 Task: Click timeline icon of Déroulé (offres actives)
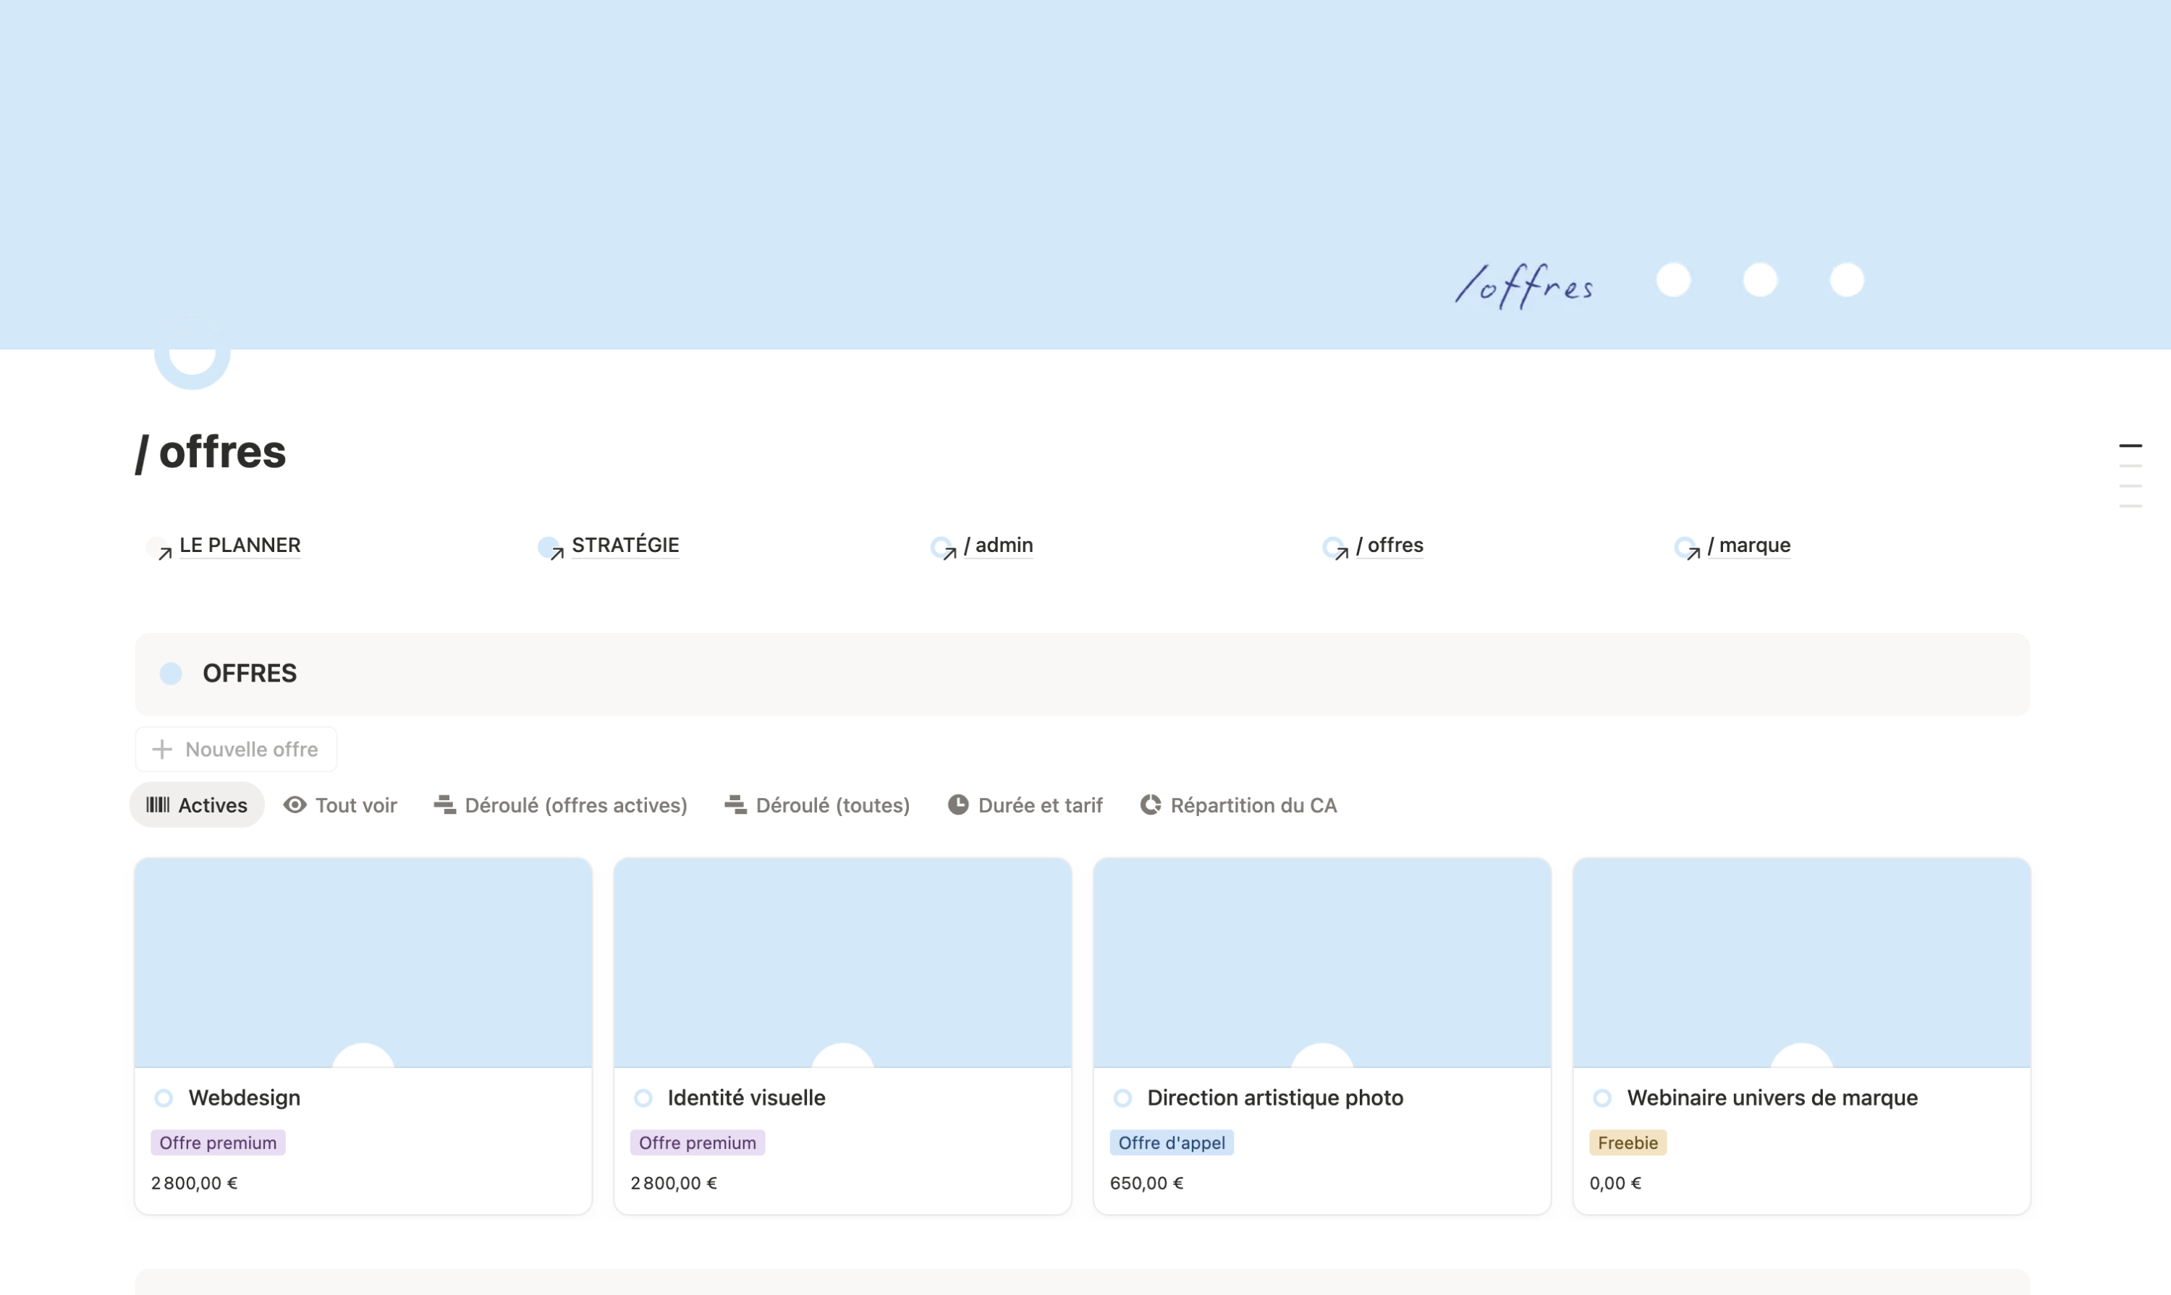coord(444,804)
